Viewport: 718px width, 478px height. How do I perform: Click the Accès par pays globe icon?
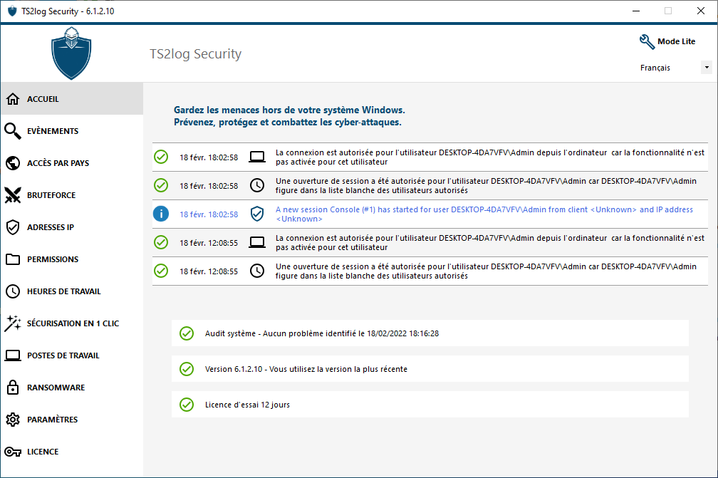pos(13,163)
